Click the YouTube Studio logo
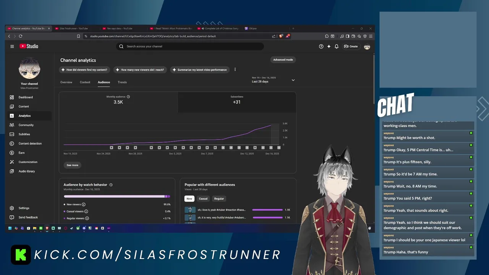This screenshot has height=275, width=489. [x=29, y=46]
